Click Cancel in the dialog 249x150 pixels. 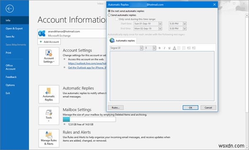[x=208, y=108]
